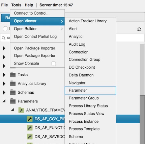Open the Parameter viewer
Viewport: 145px width, 144px height.
click(x=90, y=91)
